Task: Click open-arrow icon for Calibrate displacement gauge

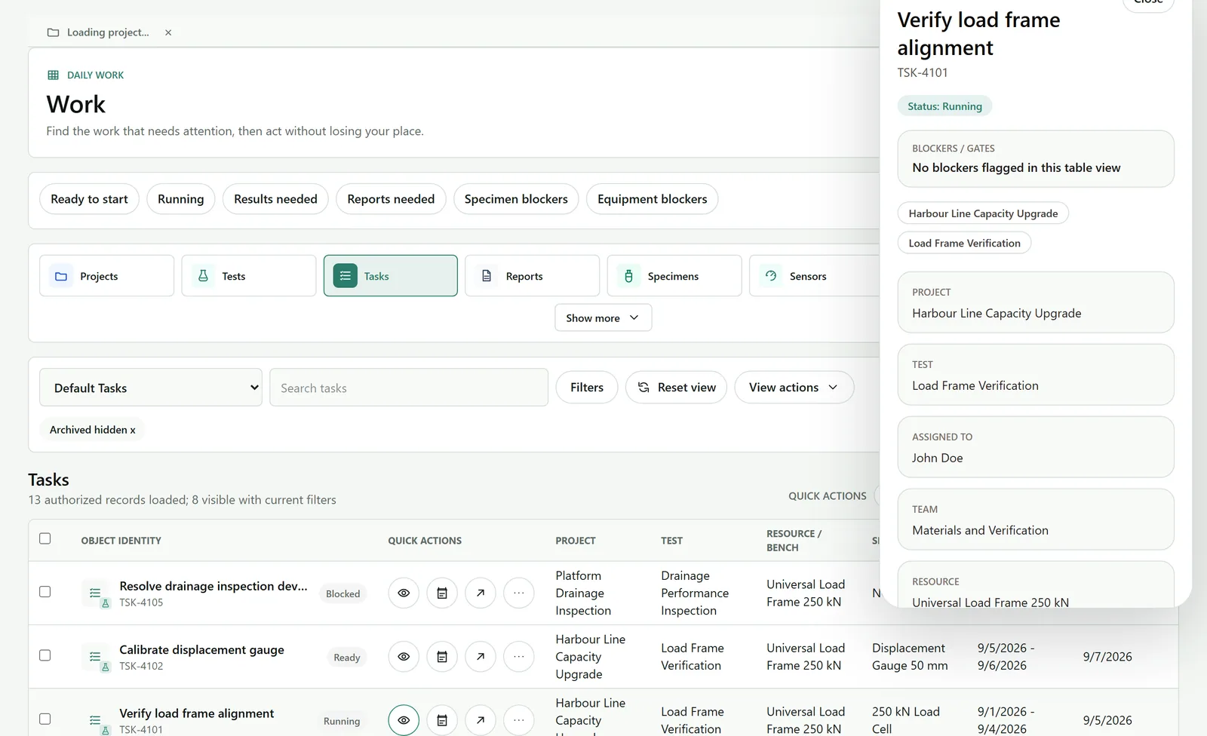Action: [x=481, y=657]
